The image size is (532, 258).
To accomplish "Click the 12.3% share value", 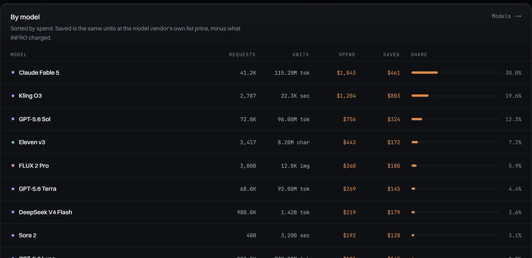I will (513, 119).
